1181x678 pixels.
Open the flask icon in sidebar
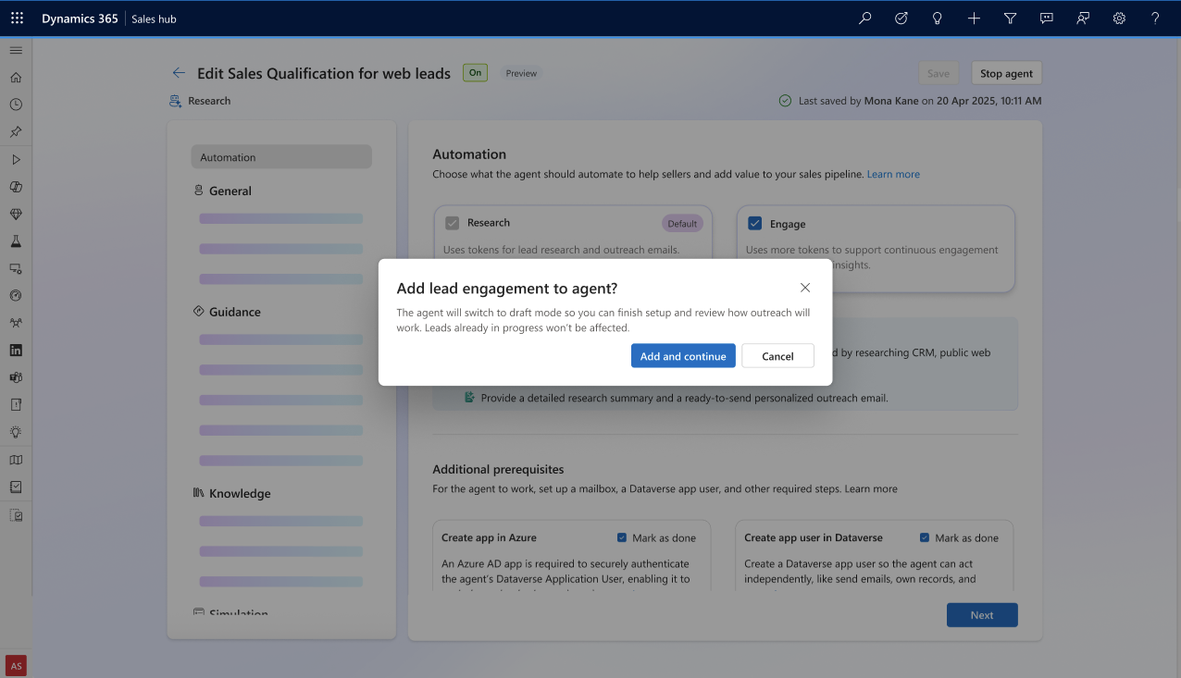(16, 241)
